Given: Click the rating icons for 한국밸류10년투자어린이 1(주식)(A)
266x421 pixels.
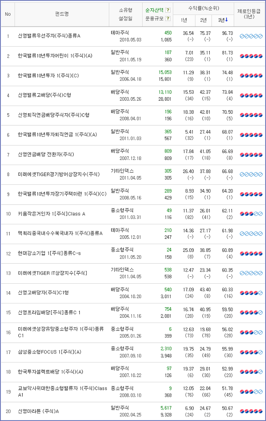Looking at the screenshot, I should tap(251, 56).
